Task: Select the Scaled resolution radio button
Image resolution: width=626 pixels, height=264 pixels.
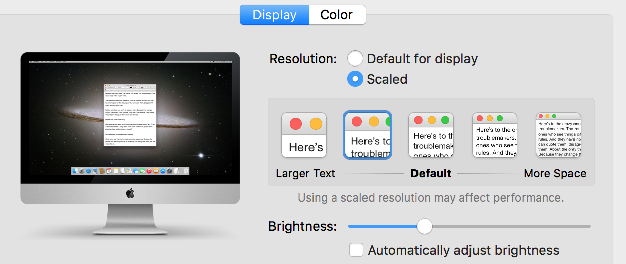Action: click(355, 79)
